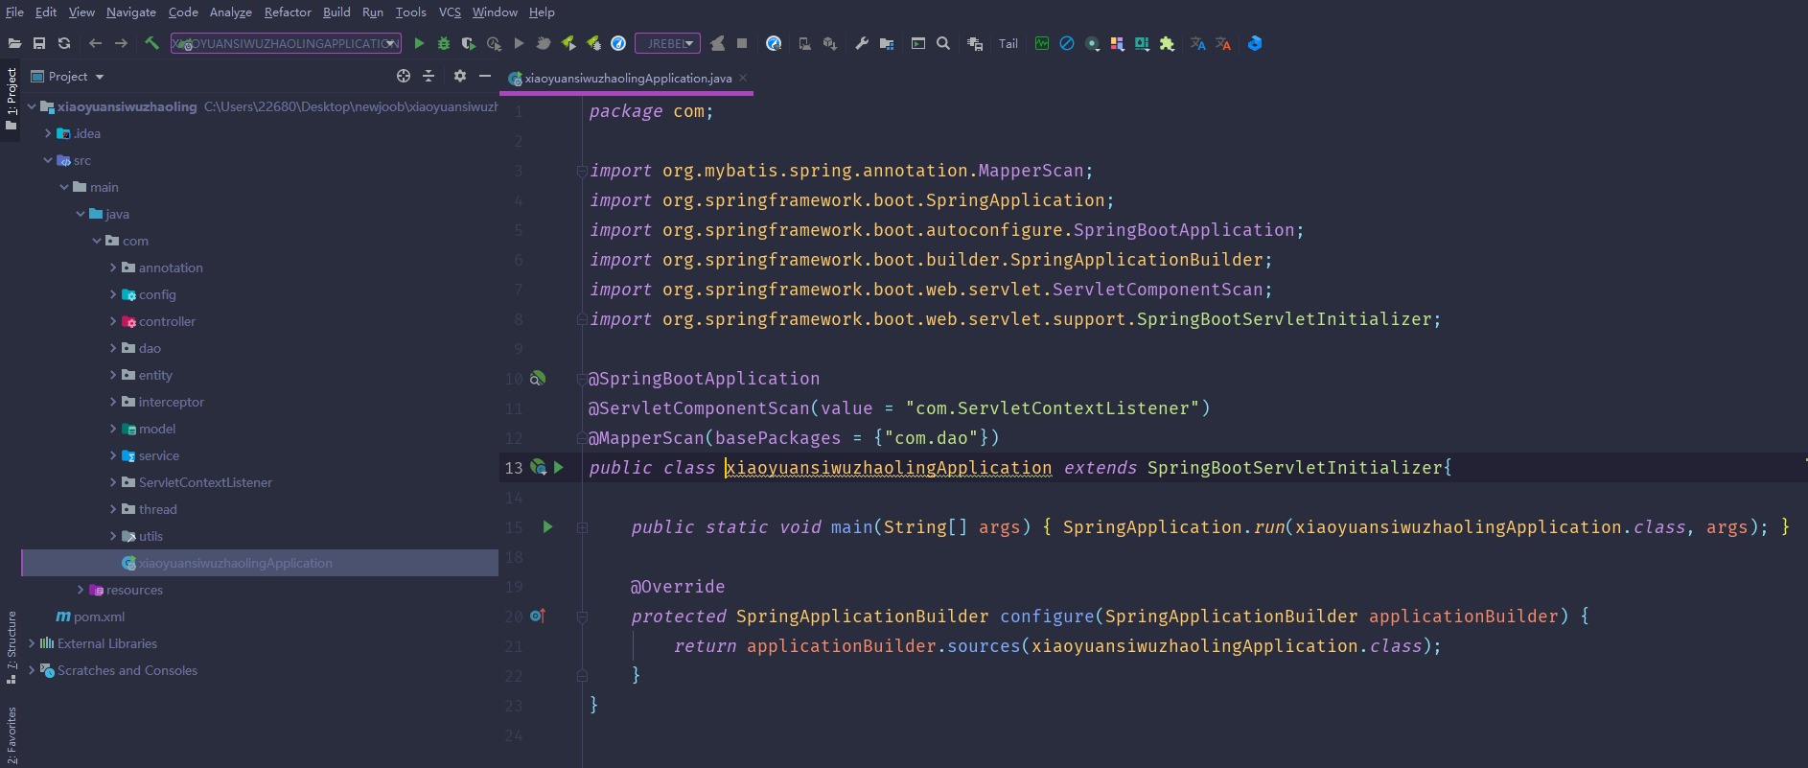Click the Navigate Back arrow

[95, 43]
